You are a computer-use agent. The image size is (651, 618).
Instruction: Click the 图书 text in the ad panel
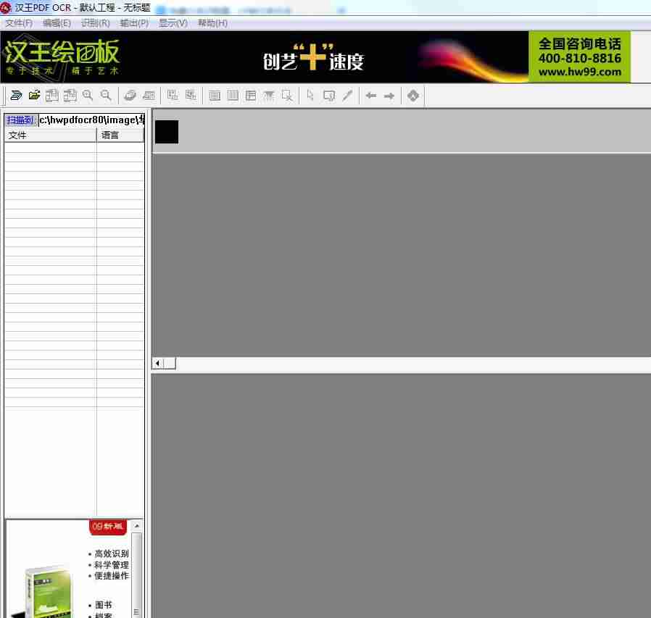click(x=104, y=605)
